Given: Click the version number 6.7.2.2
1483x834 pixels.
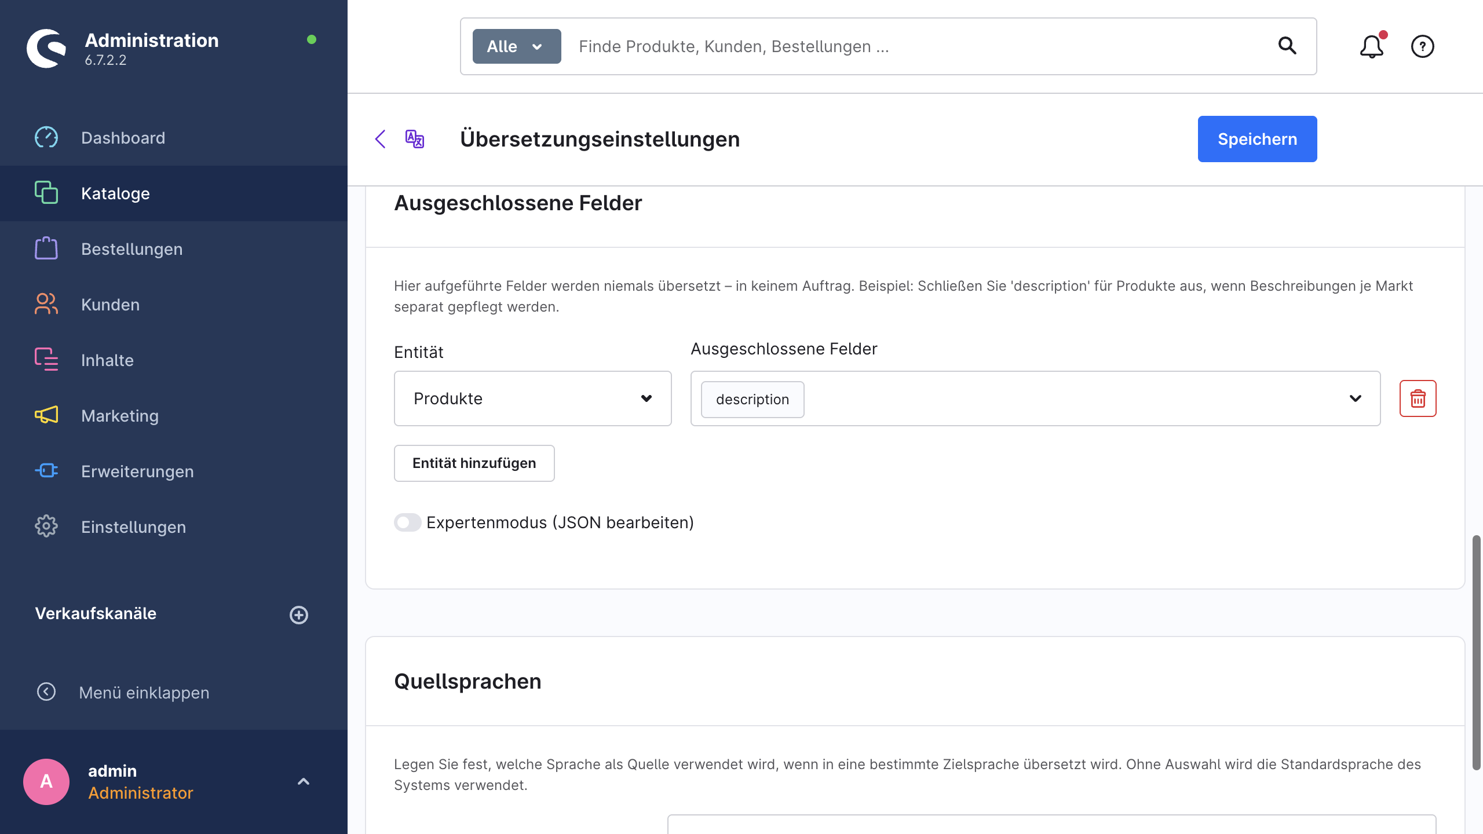Looking at the screenshot, I should pos(105,60).
